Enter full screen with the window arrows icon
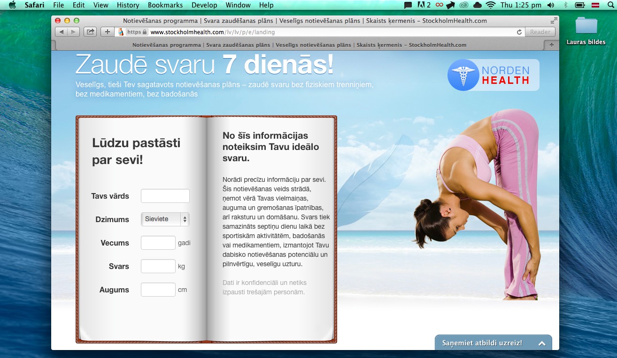The width and height of the screenshot is (617, 358). 554,21
